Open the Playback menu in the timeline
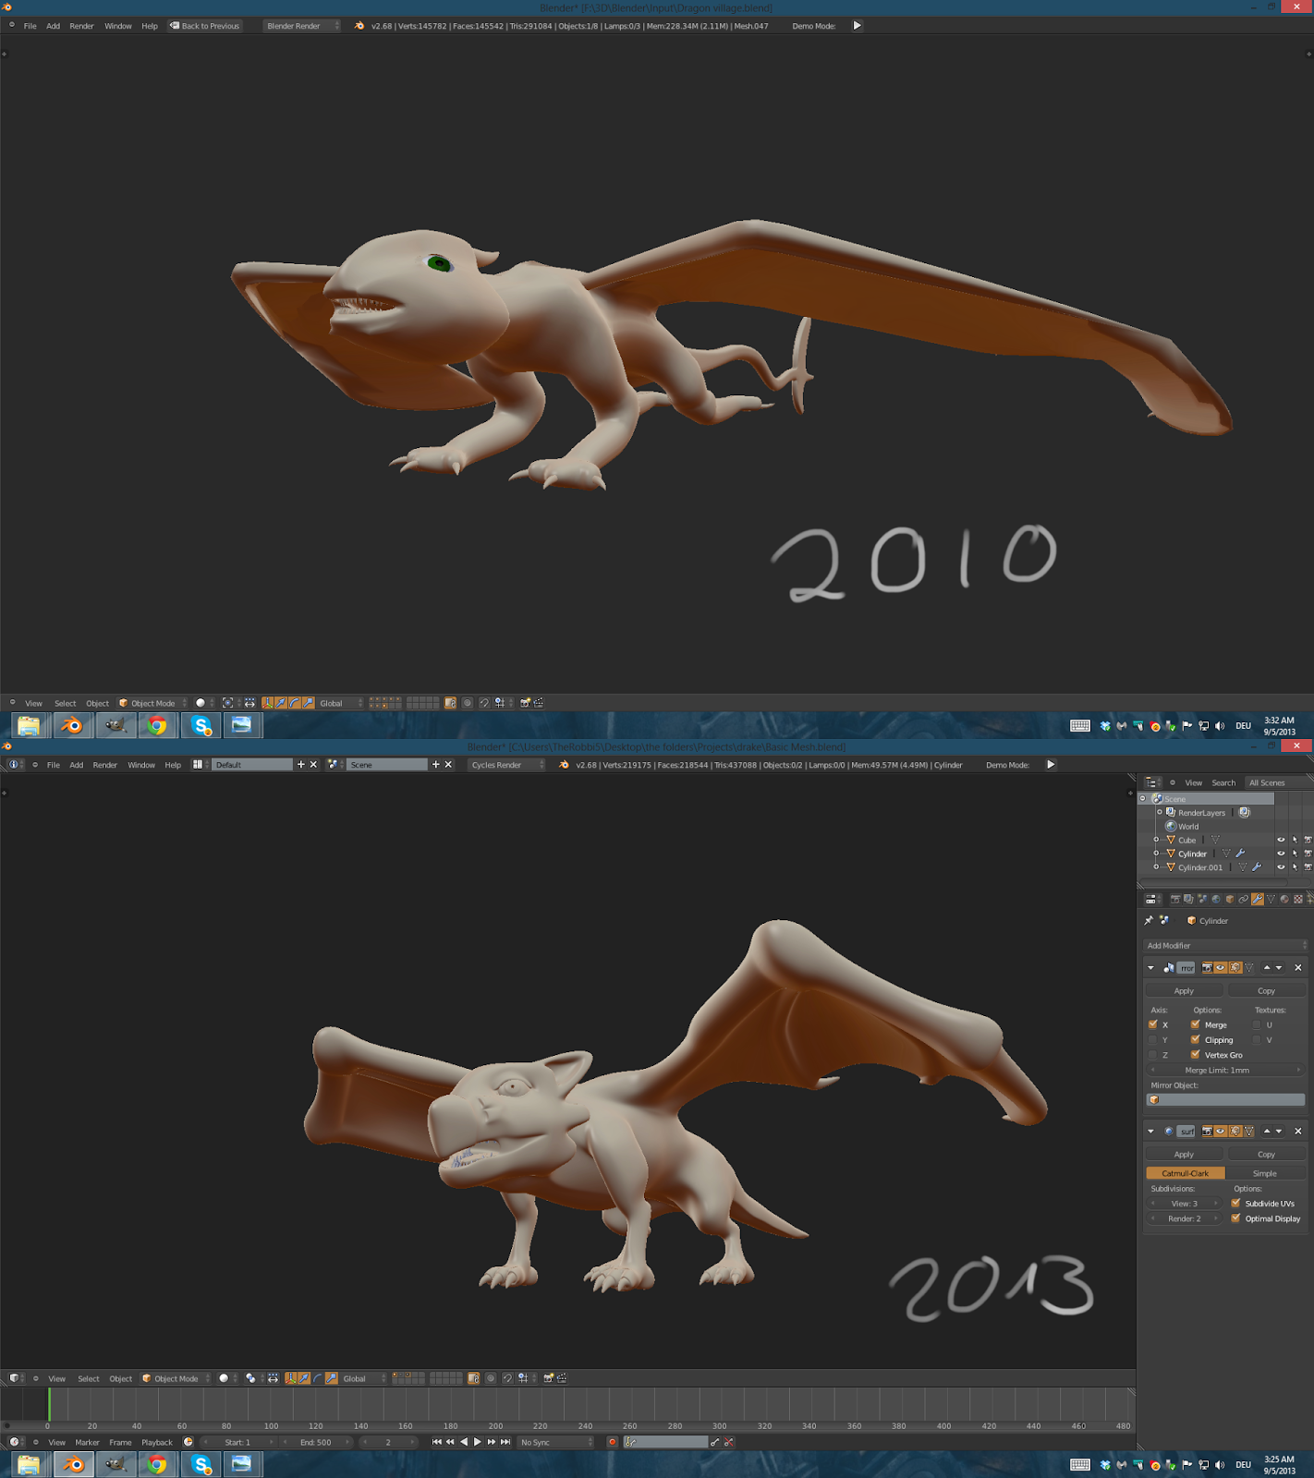 157,1442
